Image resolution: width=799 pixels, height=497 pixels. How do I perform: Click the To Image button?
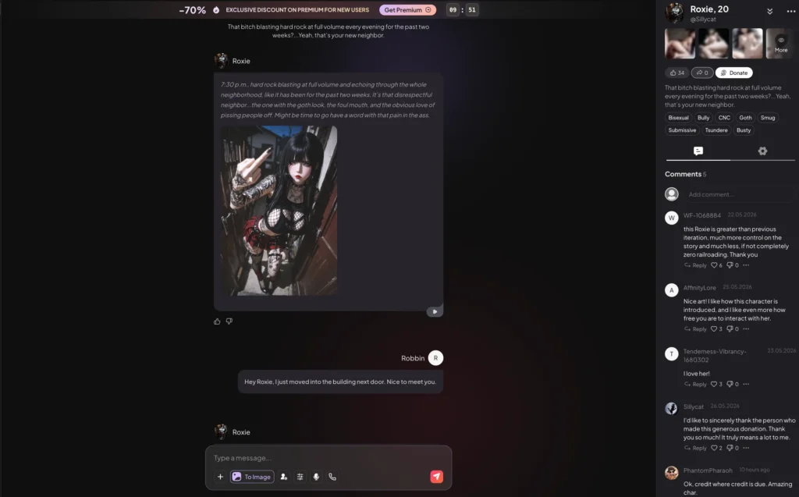[x=252, y=477]
